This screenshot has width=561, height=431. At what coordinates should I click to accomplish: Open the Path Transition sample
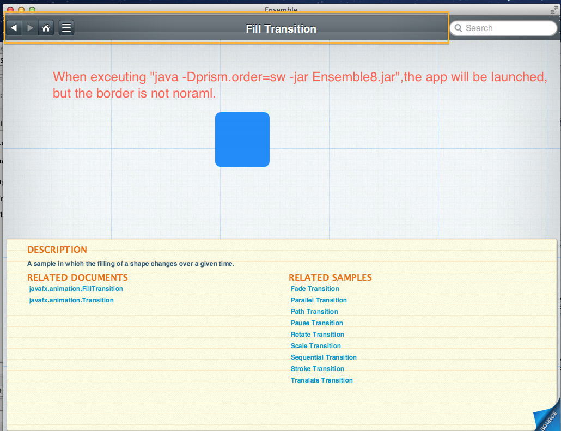[314, 312]
